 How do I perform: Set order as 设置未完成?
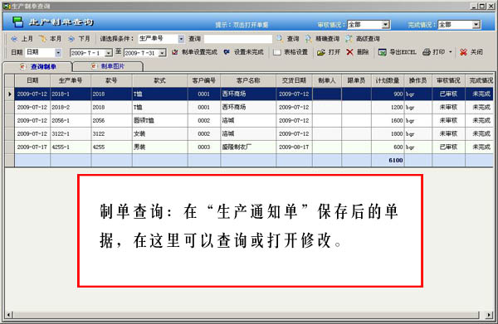pos(243,52)
